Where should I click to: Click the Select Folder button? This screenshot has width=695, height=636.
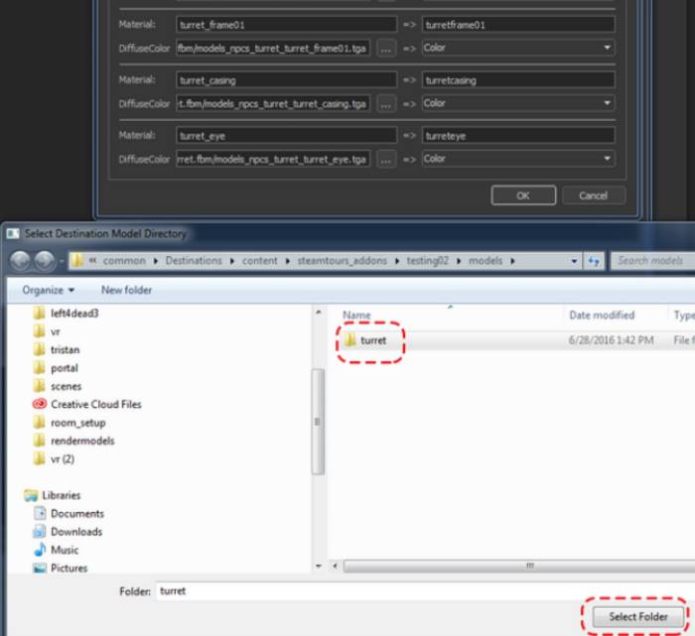[x=637, y=616]
